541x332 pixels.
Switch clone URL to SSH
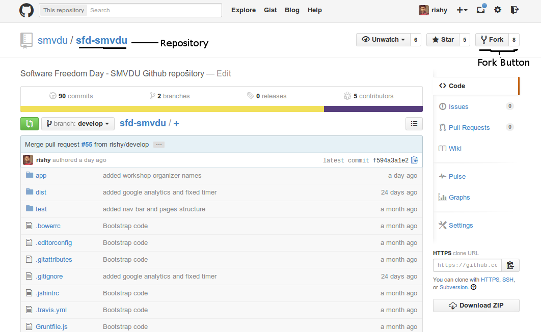point(508,280)
